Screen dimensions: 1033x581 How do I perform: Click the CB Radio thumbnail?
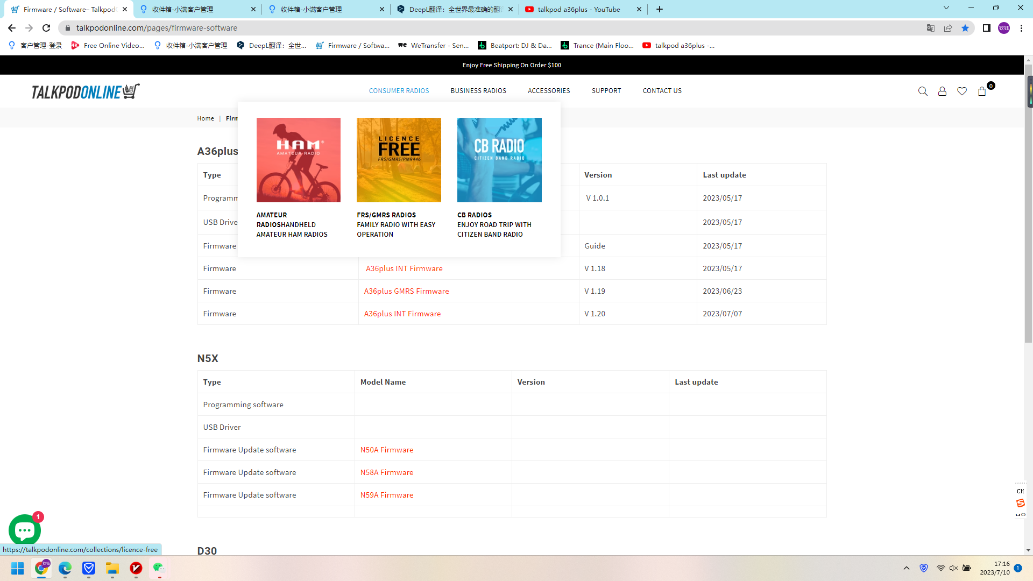coord(499,160)
